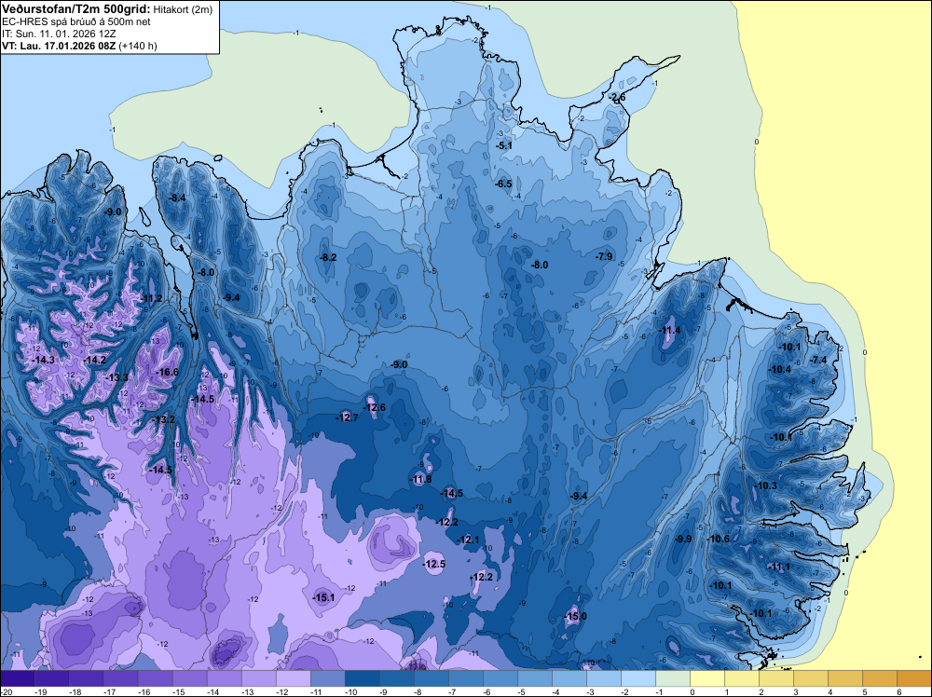The width and height of the screenshot is (932, 697).
Task: Click the -11.2 temperature label on map
Action: (x=152, y=299)
